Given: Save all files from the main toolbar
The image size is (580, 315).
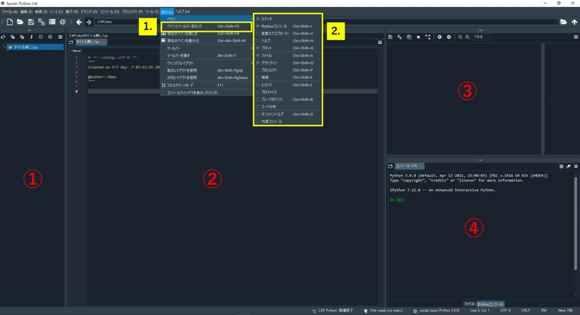Looking at the screenshot, I should tap(42, 22).
